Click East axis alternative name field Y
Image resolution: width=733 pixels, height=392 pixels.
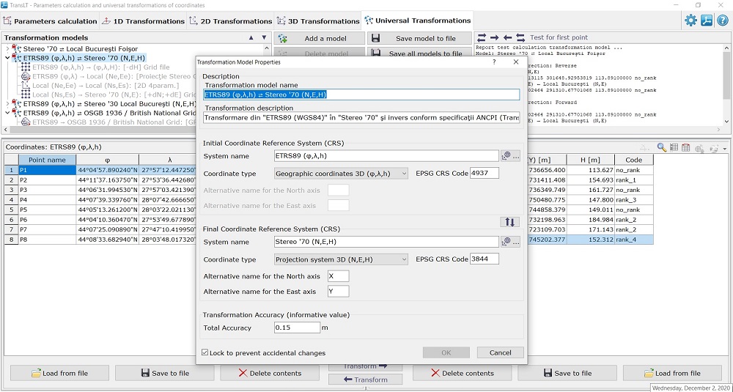pyautogui.click(x=339, y=292)
